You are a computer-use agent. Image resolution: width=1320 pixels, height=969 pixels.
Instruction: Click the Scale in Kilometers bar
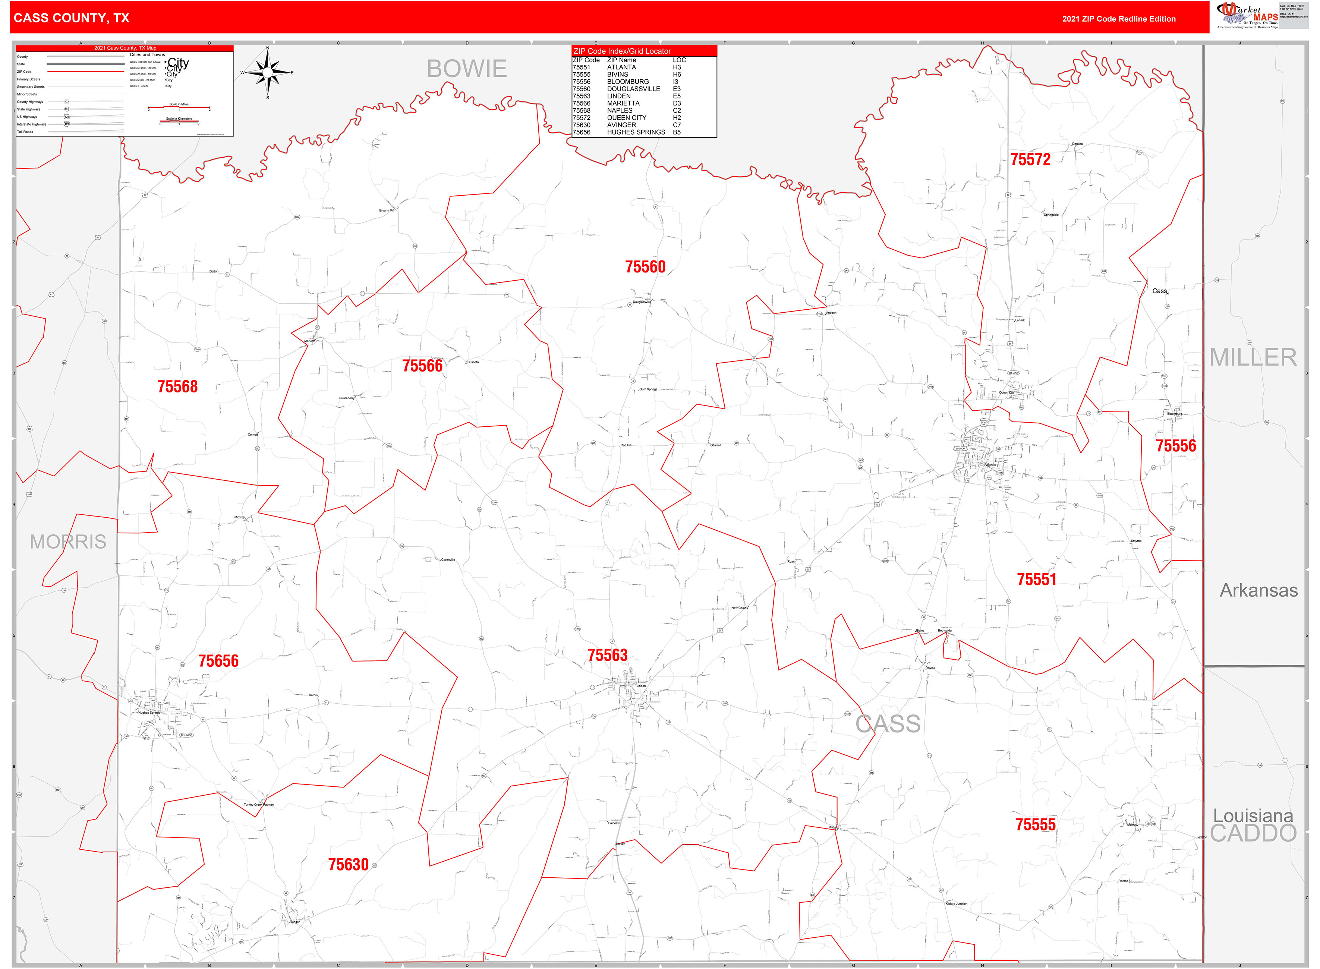[179, 122]
